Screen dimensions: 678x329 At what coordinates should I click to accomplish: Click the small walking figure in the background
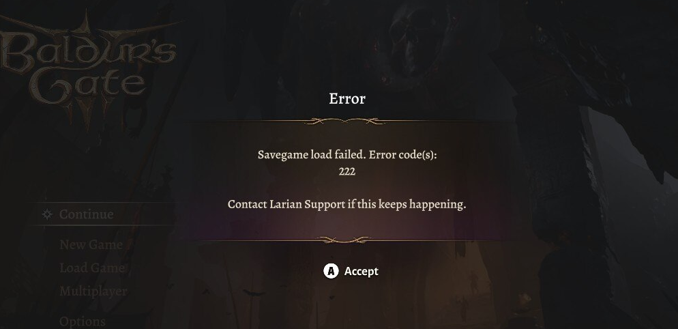pyautogui.click(x=474, y=281)
